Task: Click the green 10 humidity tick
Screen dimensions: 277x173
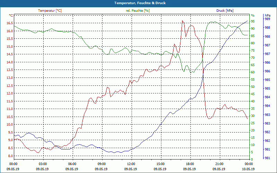Action: (253, 145)
